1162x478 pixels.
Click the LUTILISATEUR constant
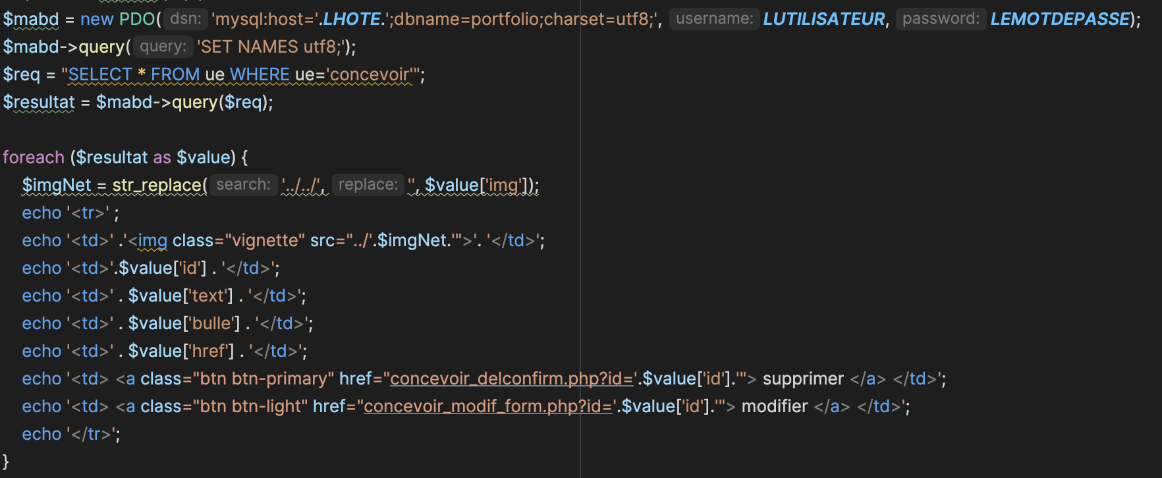click(x=824, y=19)
